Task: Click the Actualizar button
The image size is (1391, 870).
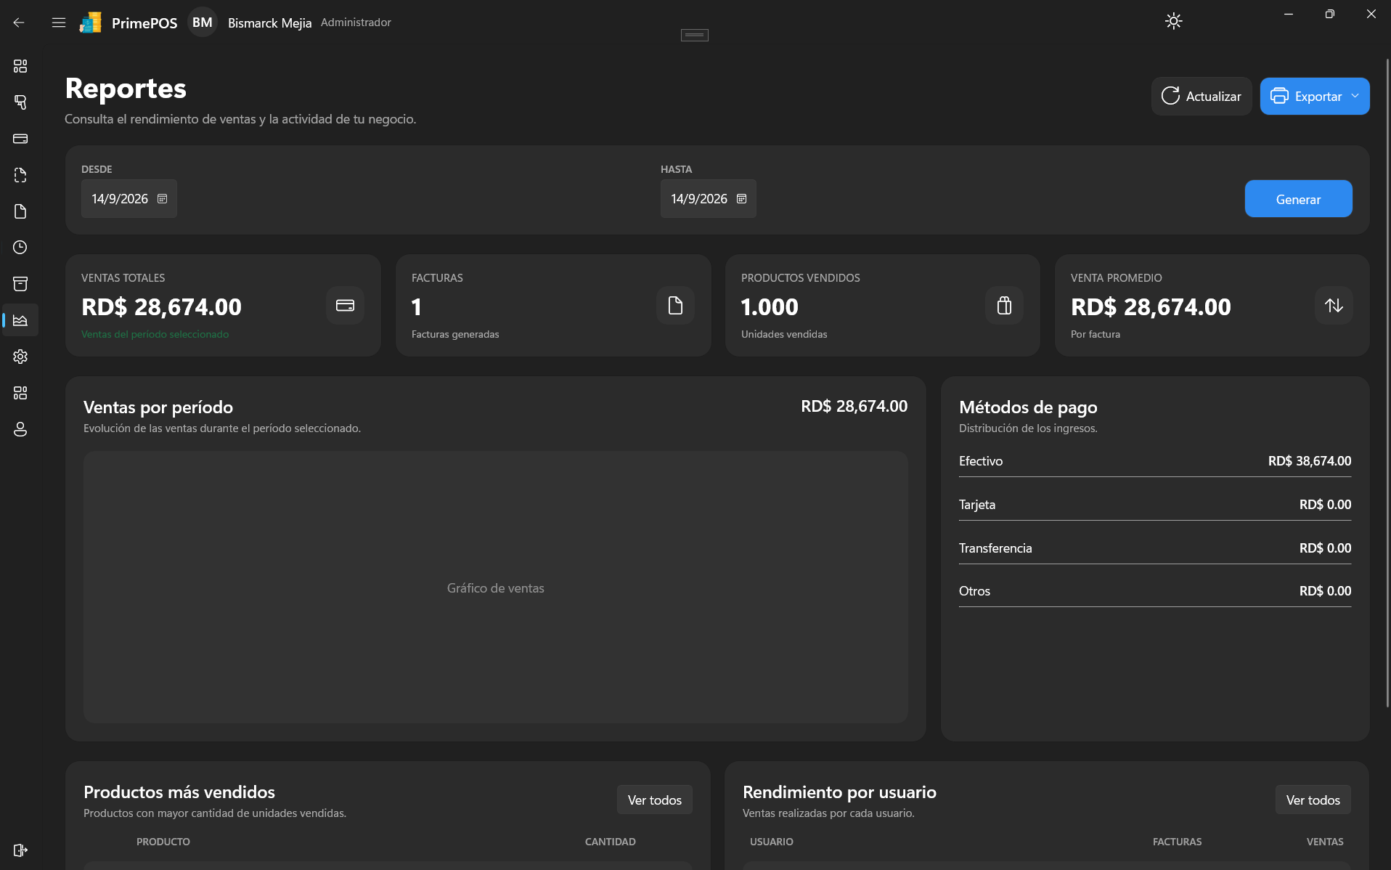Action: [1202, 96]
